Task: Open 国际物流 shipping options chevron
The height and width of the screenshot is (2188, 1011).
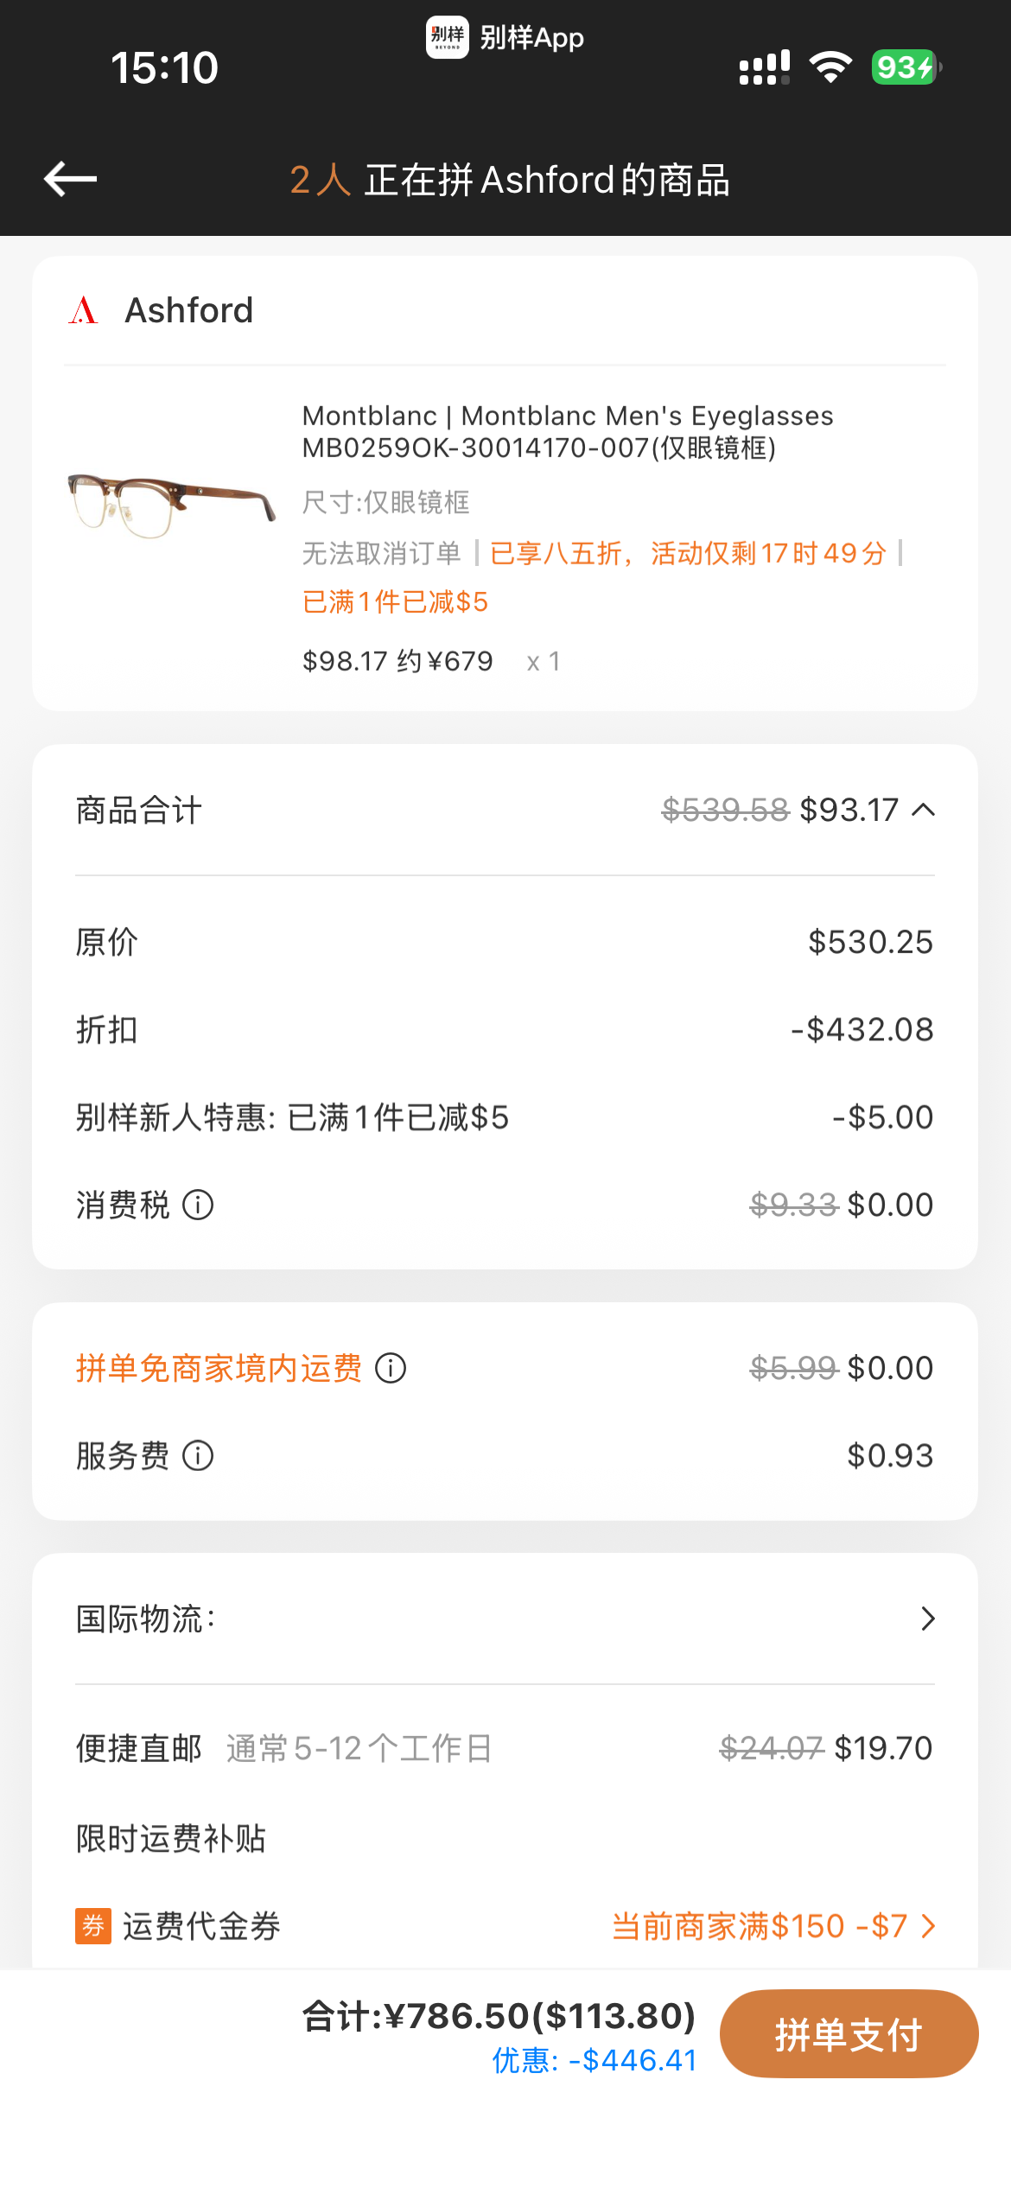Action: 928,1619
